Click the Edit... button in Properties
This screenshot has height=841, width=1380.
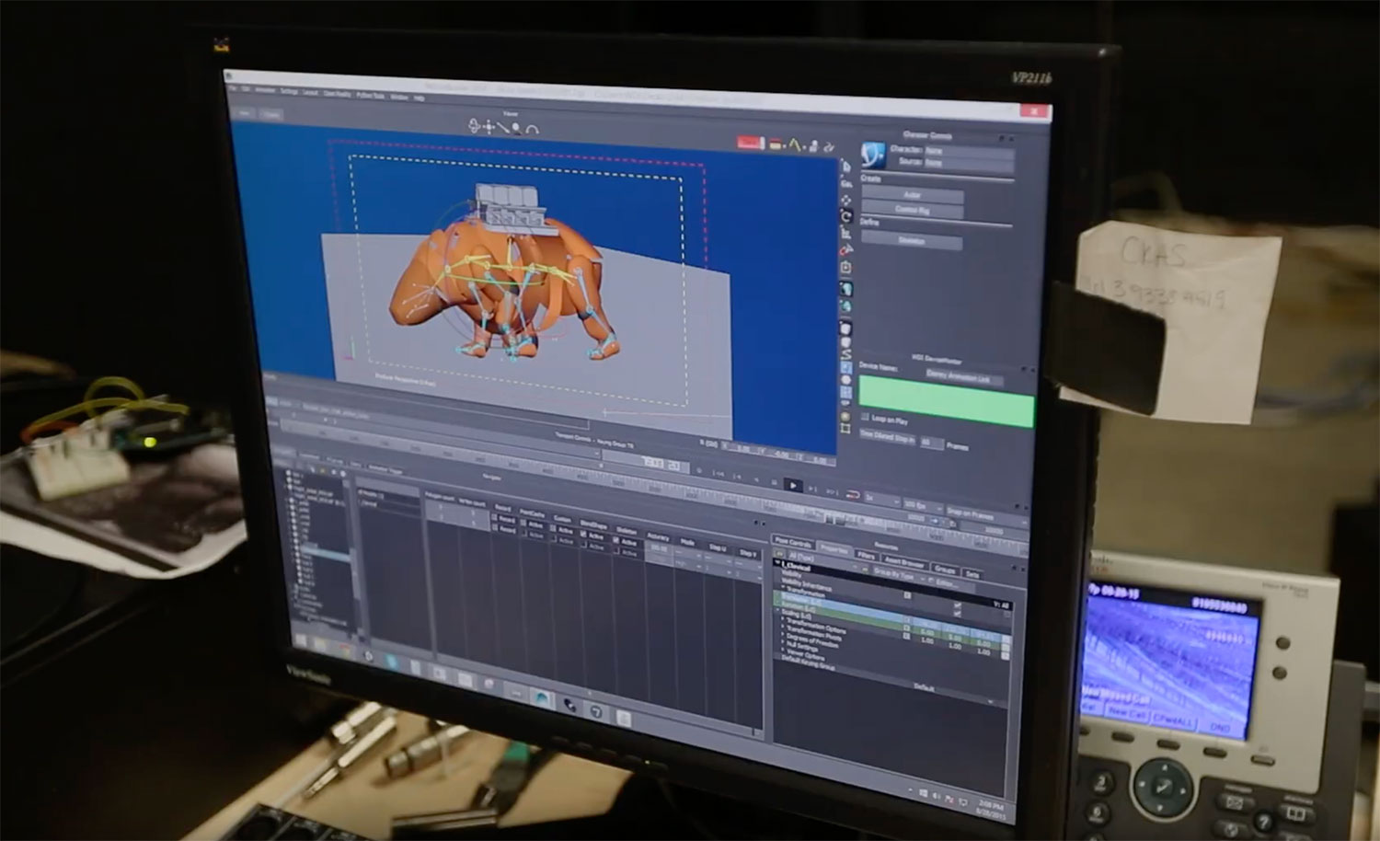(947, 582)
